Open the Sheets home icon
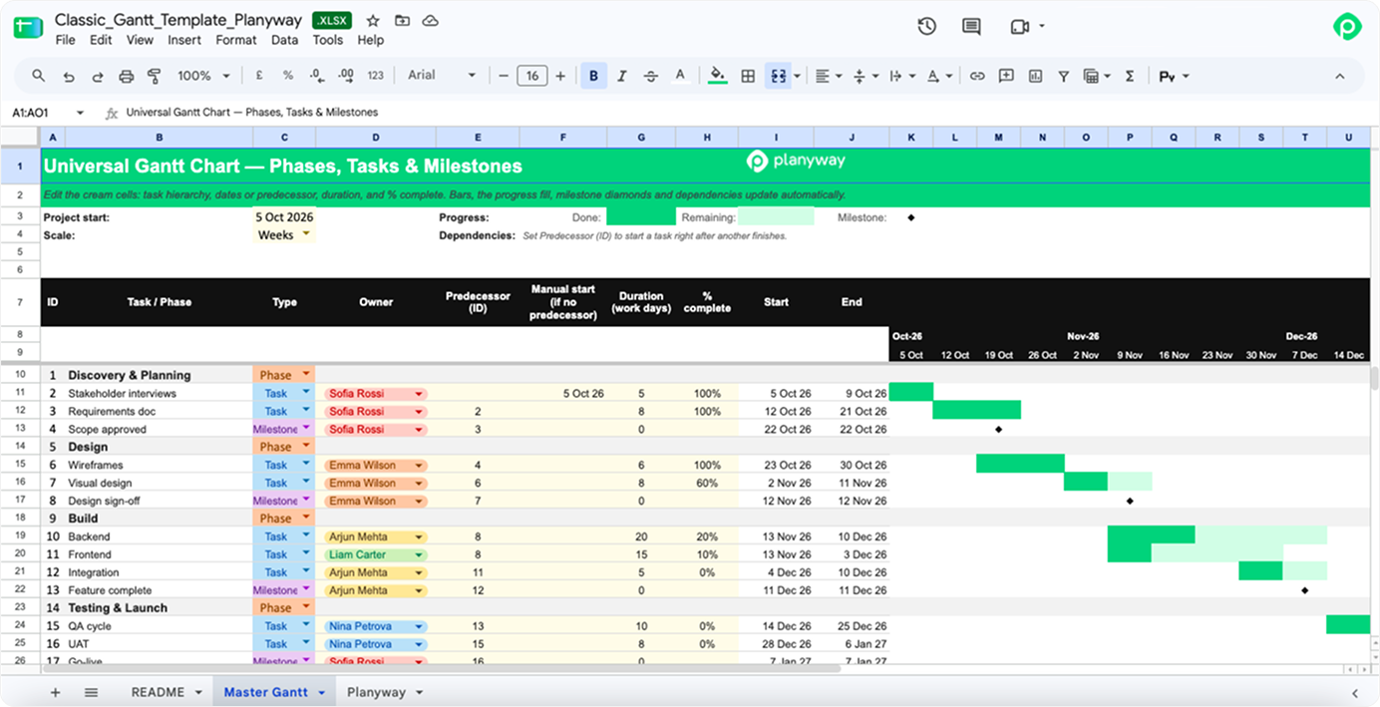Image resolution: width=1380 pixels, height=707 pixels. [x=28, y=27]
